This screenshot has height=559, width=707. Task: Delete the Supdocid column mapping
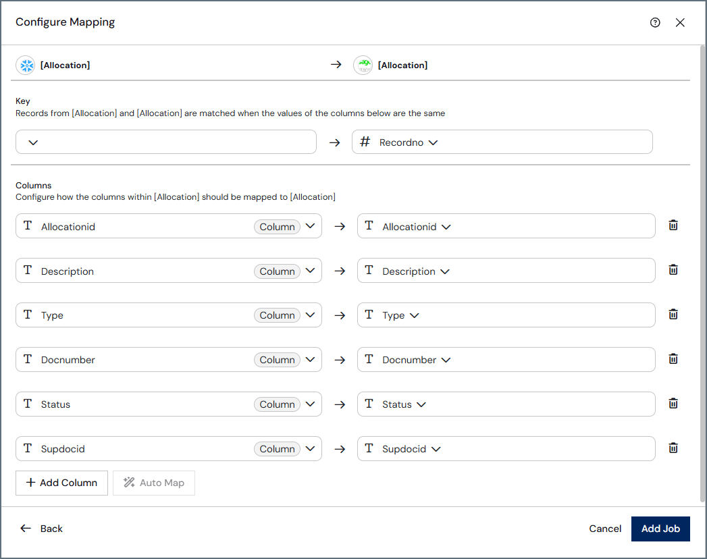673,448
